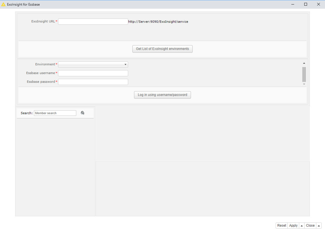
Task: Focus the ExoInsight URL input field
Action: pos(93,22)
